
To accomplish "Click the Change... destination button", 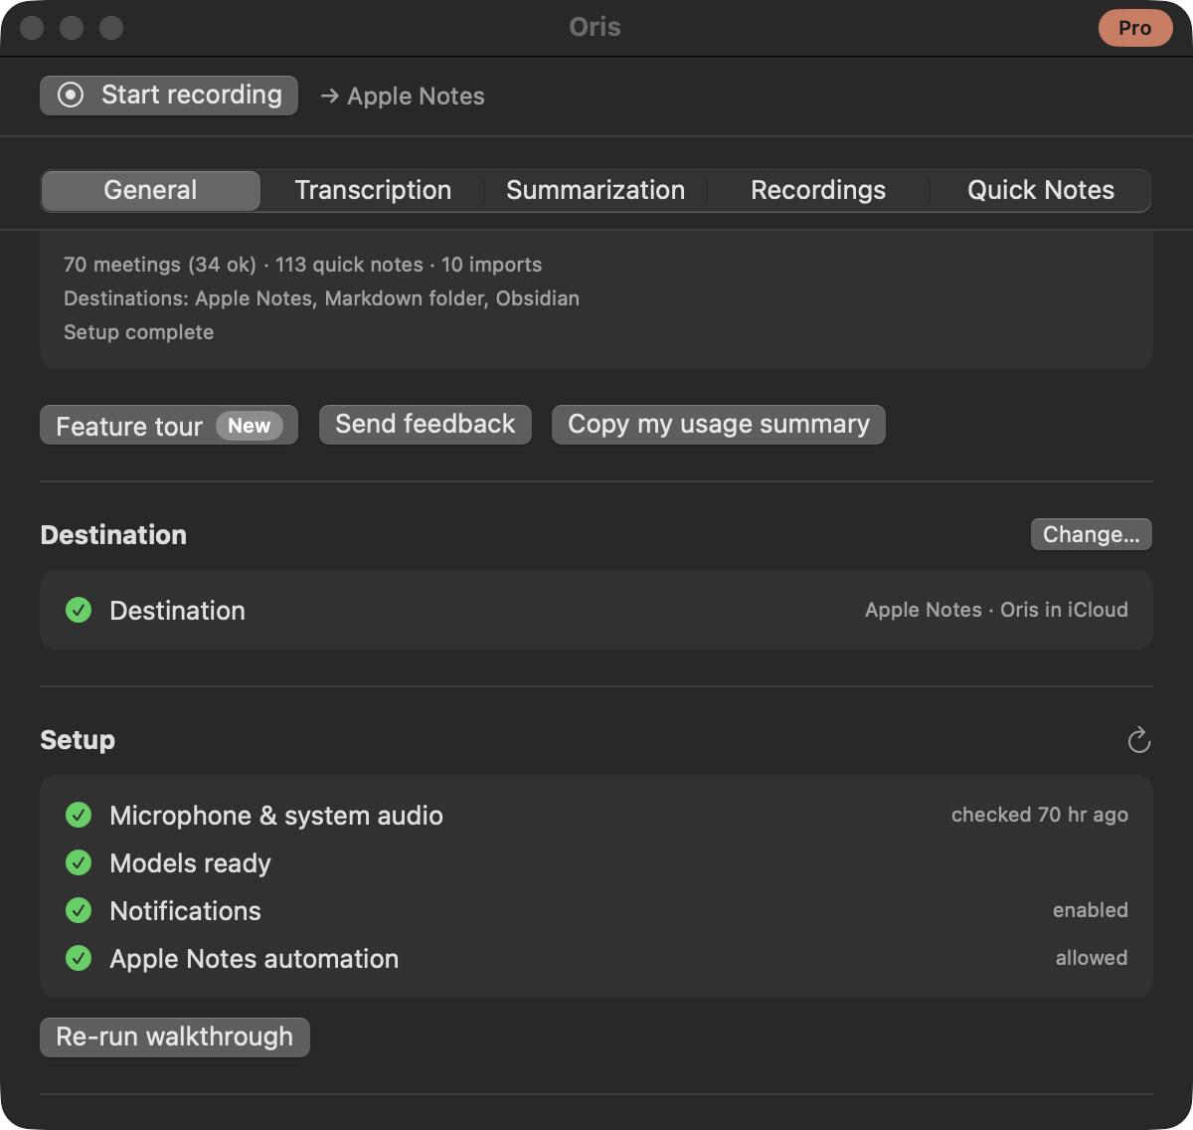I will pos(1092,534).
